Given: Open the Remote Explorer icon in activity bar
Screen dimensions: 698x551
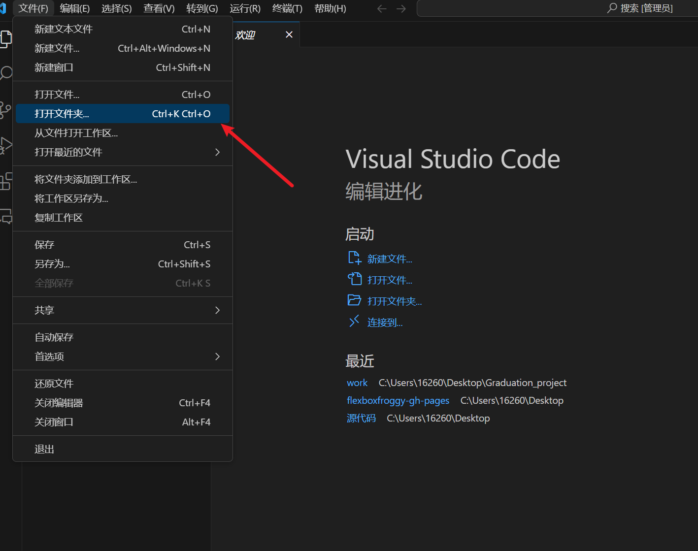Looking at the screenshot, I should (x=5, y=216).
